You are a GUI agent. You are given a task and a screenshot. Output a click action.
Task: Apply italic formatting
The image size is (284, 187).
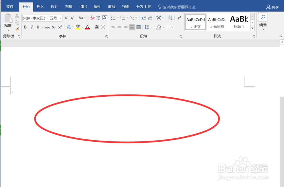tap(31, 27)
